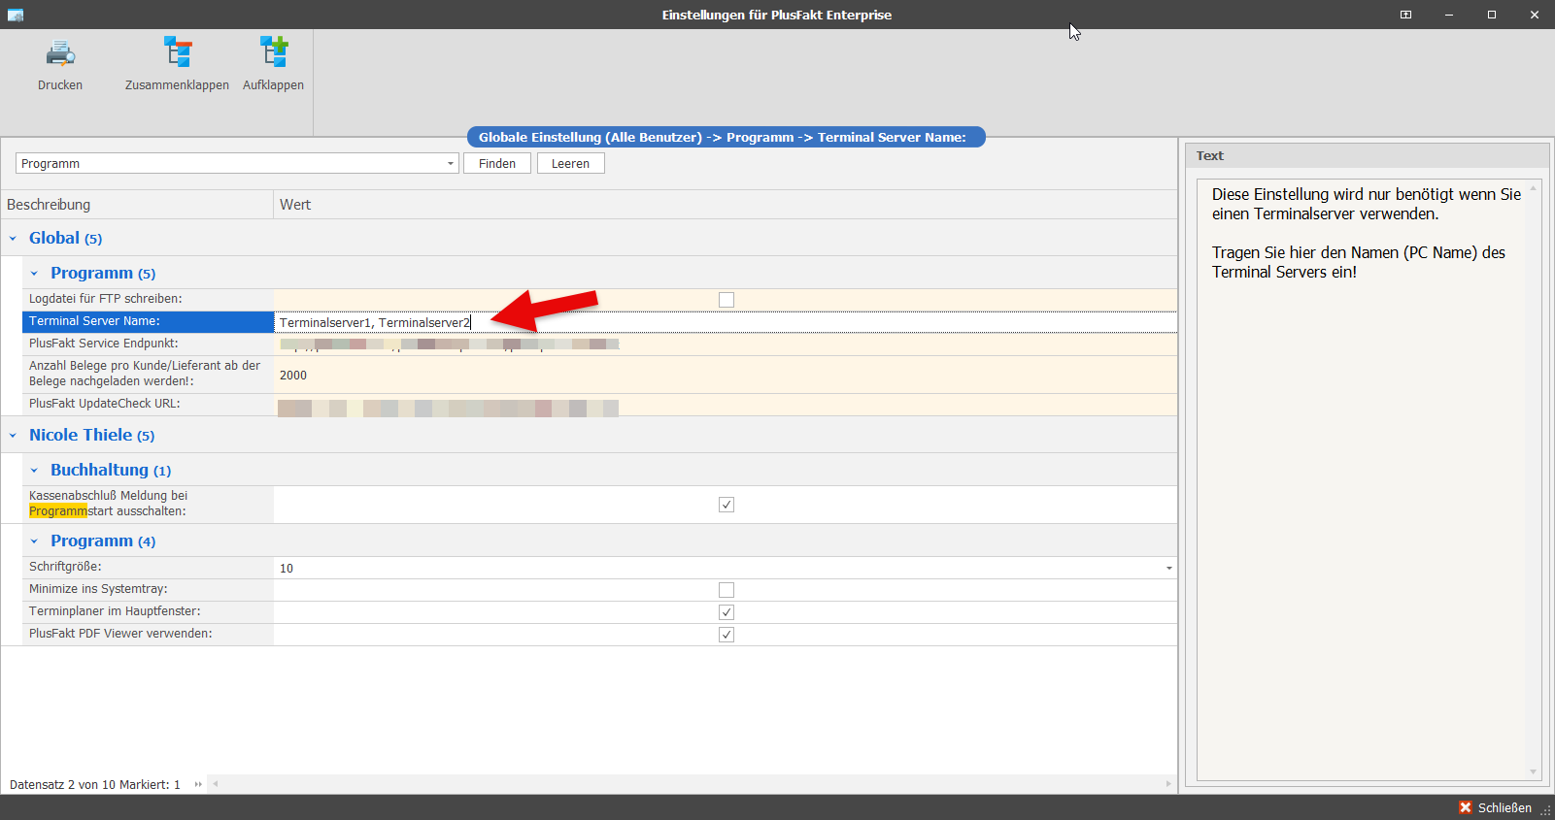
Task: Click the 2000 value cell
Action: pyautogui.click(x=726, y=375)
